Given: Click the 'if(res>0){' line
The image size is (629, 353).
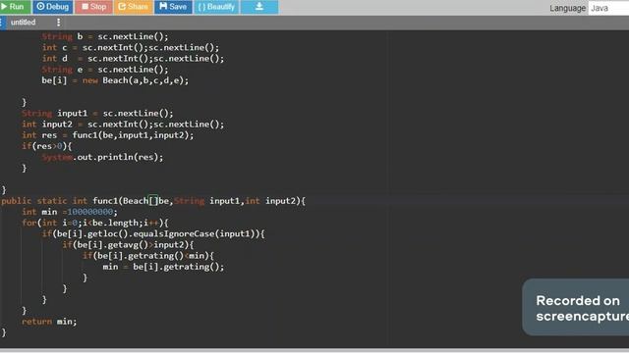Looking at the screenshot, I should (x=47, y=146).
